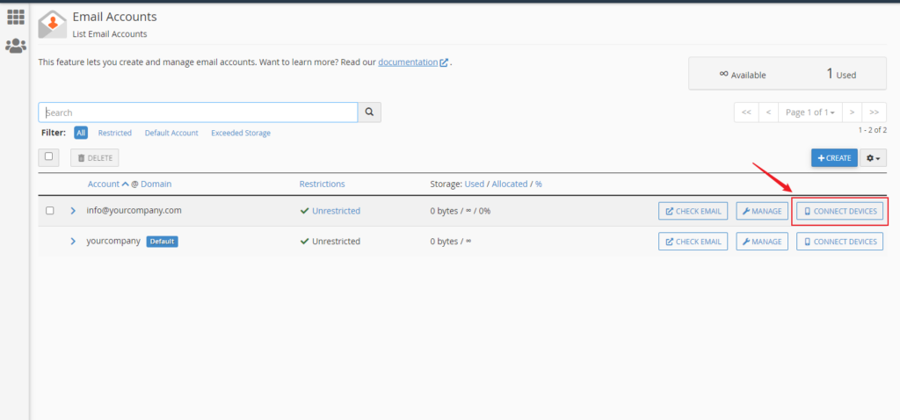This screenshot has height=420, width=900.
Task: Filter by Restricted accounts
Action: 114,133
